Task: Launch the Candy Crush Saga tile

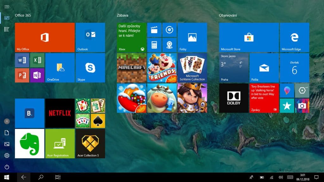Action: coord(132,98)
